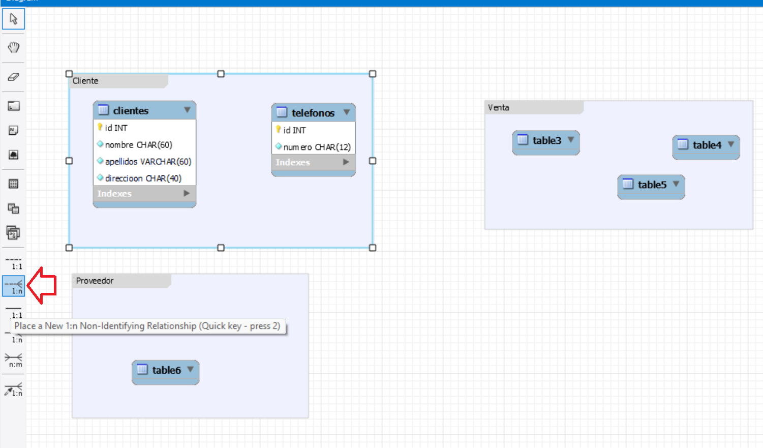Expand the Indexes section of clientes

click(x=187, y=193)
